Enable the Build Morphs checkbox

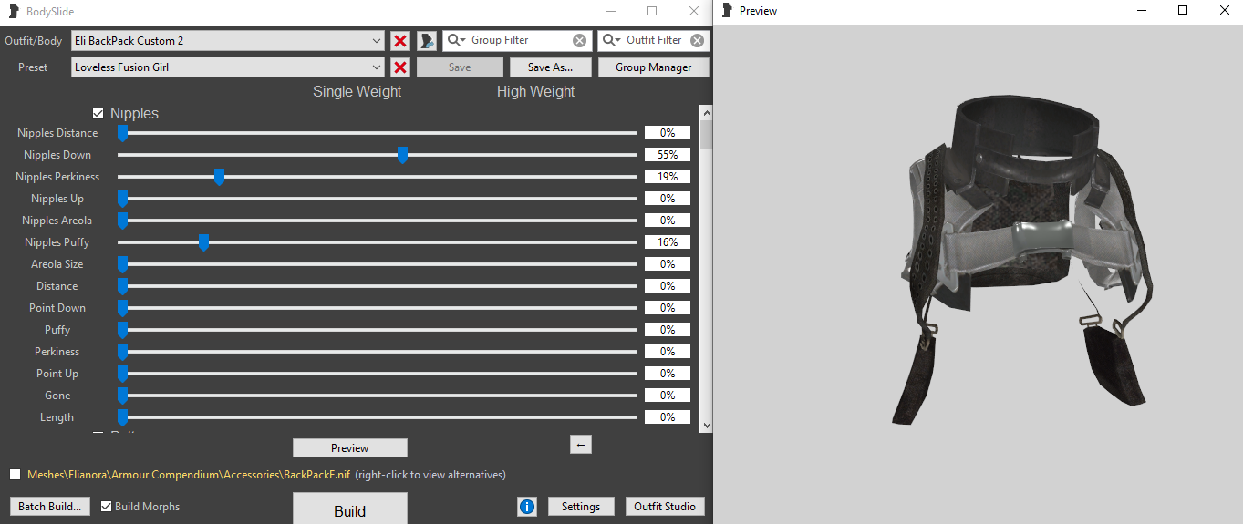(107, 507)
